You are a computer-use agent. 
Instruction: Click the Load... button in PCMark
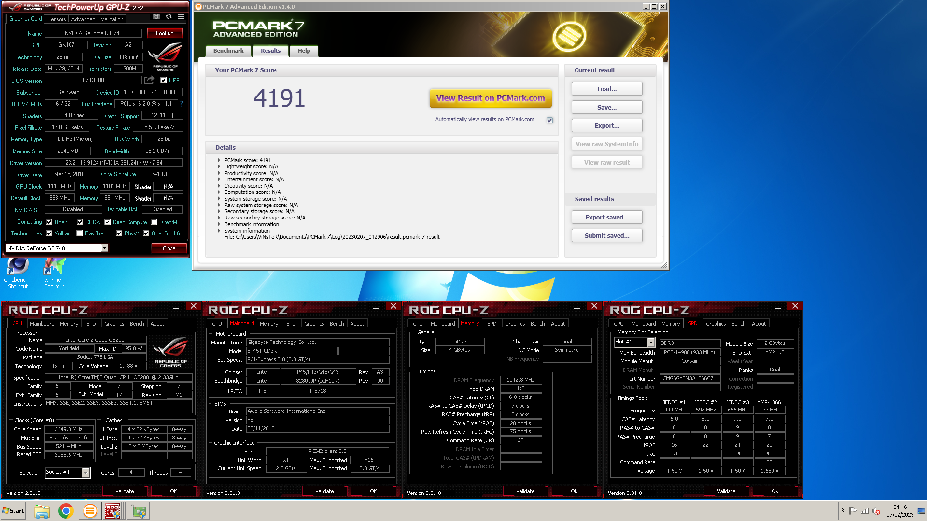[607, 89]
